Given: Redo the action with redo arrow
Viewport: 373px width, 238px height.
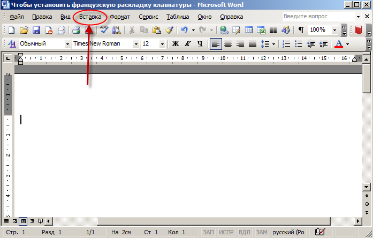Looking at the screenshot, I should click(x=202, y=30).
